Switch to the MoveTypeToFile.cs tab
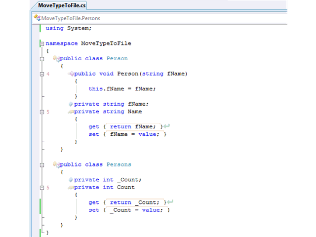The height and width of the screenshot is (237, 316). click(x=62, y=5)
